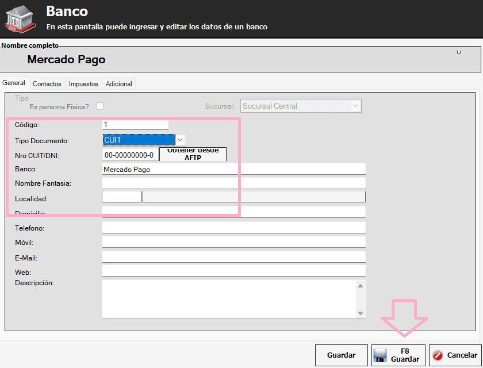Select the E-Mail input field

[x=233, y=257]
